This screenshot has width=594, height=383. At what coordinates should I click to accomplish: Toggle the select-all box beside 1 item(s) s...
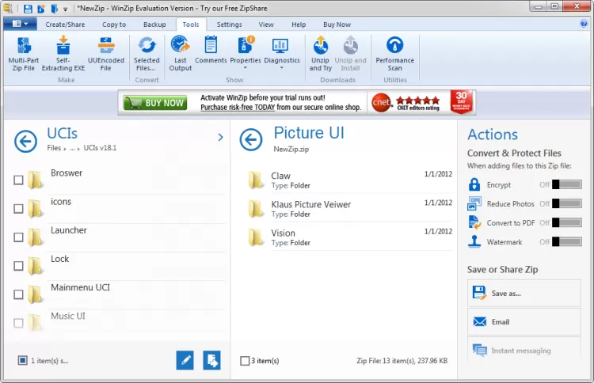(x=22, y=360)
